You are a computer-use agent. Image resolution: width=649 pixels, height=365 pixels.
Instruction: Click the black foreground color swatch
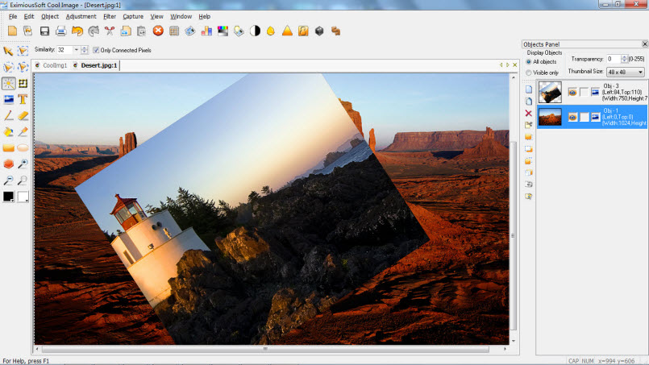click(x=8, y=196)
